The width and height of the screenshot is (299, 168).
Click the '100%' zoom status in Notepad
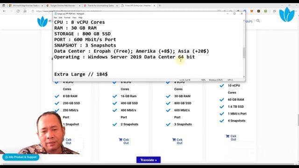[x=203, y=80]
